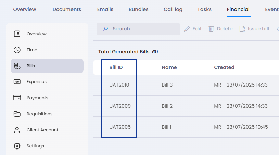Sort by the Created column header
Screen dimensions: 279x155
(224, 67)
